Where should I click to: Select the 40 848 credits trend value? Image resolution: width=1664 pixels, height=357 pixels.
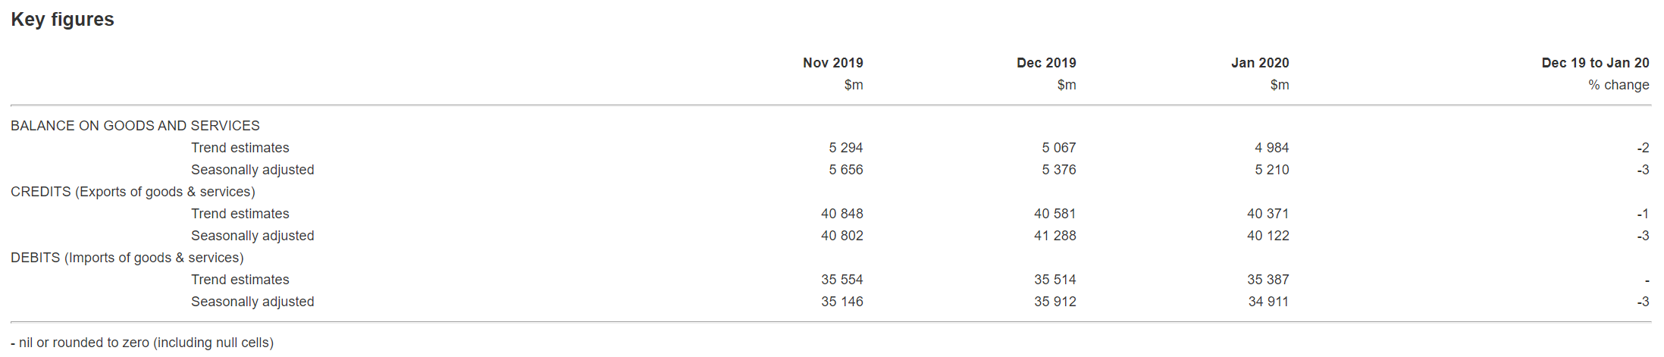tap(841, 214)
